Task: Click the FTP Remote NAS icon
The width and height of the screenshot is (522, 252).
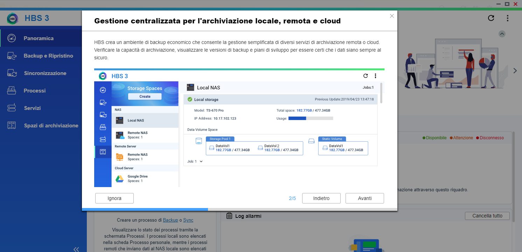Action: coord(120,157)
